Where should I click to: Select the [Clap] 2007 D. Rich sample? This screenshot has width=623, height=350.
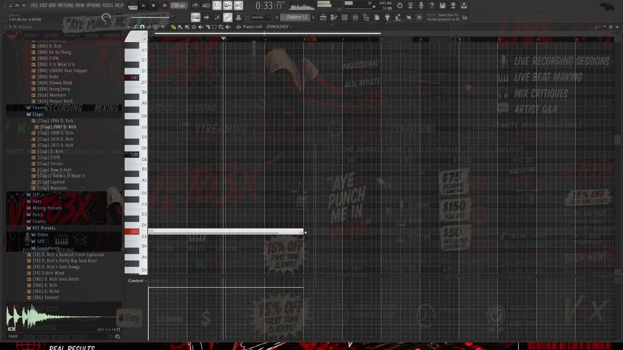pyautogui.click(x=58, y=127)
